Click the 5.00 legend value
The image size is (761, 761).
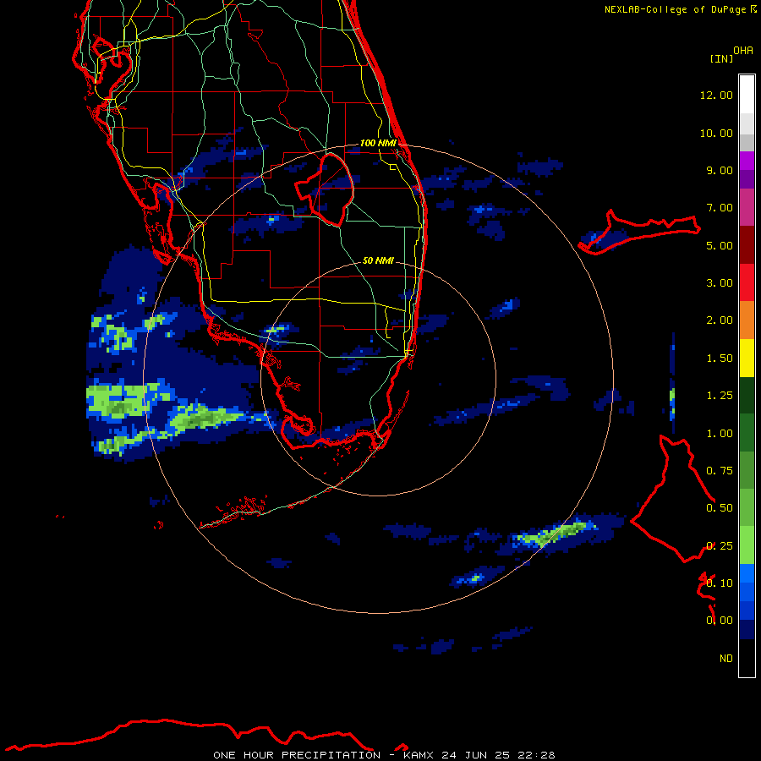tap(720, 245)
